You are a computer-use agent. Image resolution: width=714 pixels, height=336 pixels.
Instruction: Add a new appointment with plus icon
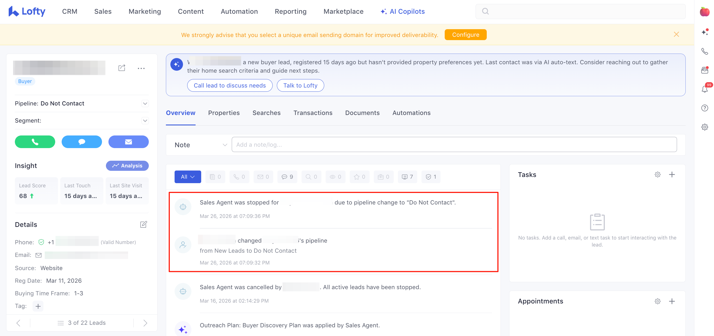(x=672, y=301)
